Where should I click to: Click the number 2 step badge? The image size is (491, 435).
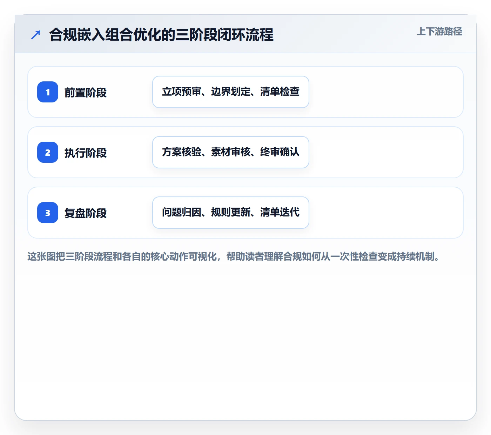(x=48, y=152)
